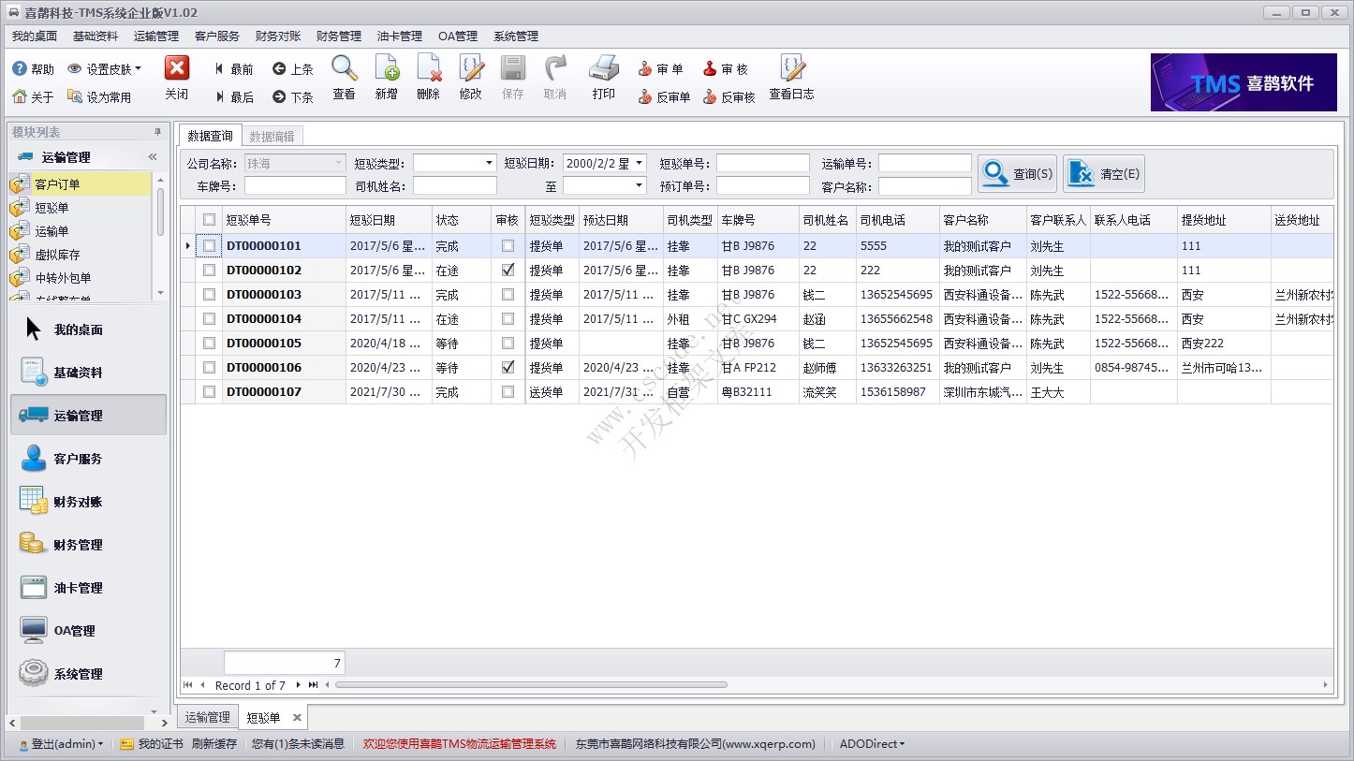
Task: Open 油卡管理 module in sidebar
Action: pos(88,588)
